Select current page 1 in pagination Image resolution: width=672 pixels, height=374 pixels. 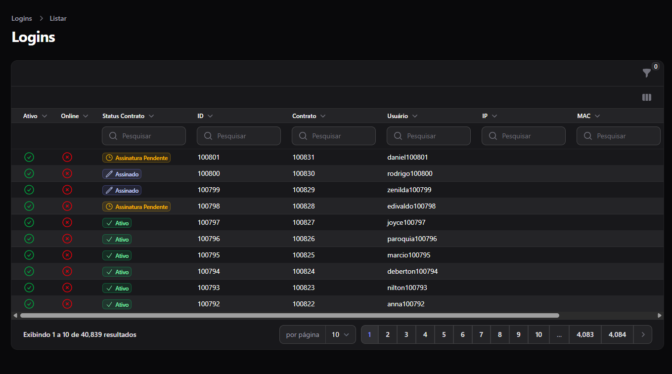(x=369, y=334)
